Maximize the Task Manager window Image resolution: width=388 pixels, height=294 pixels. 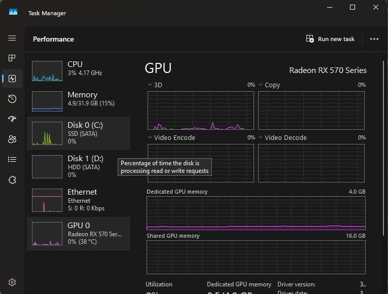point(352,7)
